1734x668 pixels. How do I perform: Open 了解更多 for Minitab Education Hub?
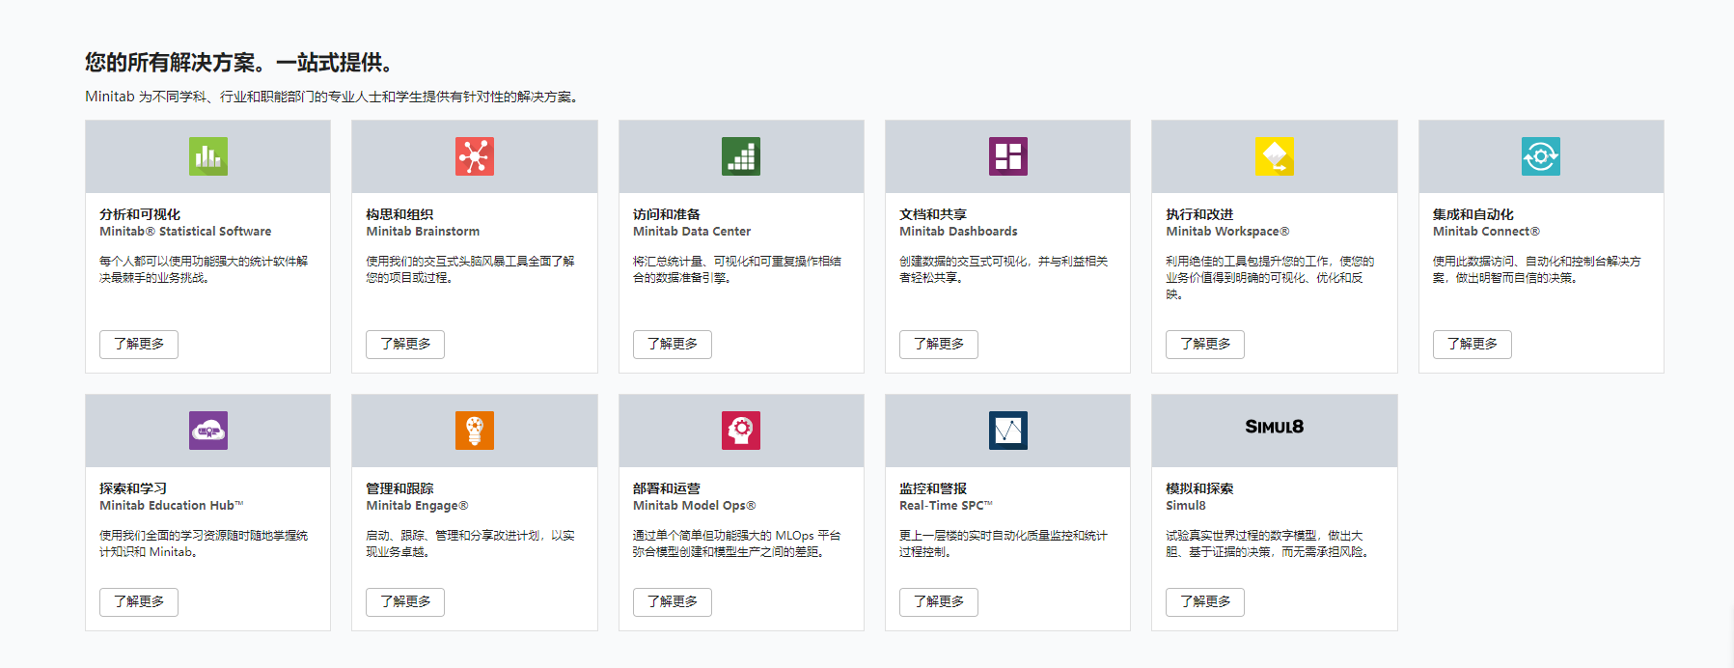(139, 602)
